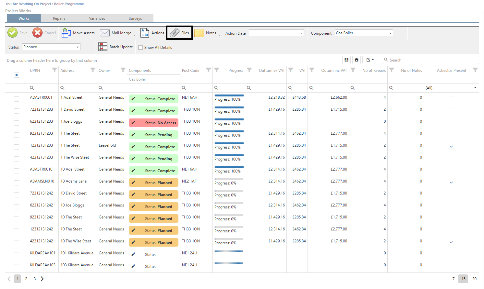The height and width of the screenshot is (289, 484).
Task: Open the Status Planned dropdown
Action: coord(78,47)
